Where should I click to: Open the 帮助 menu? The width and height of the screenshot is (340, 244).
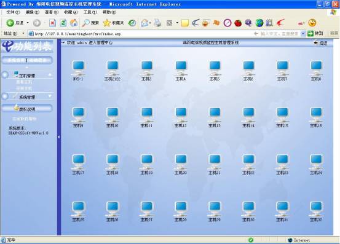(x=109, y=12)
